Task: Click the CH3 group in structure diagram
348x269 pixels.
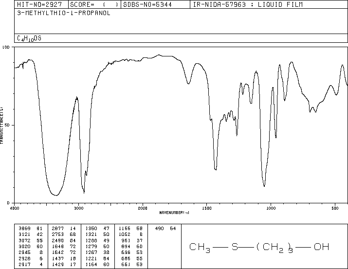Action: point(200,248)
